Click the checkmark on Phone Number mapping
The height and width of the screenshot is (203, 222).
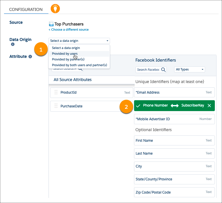point(138,106)
